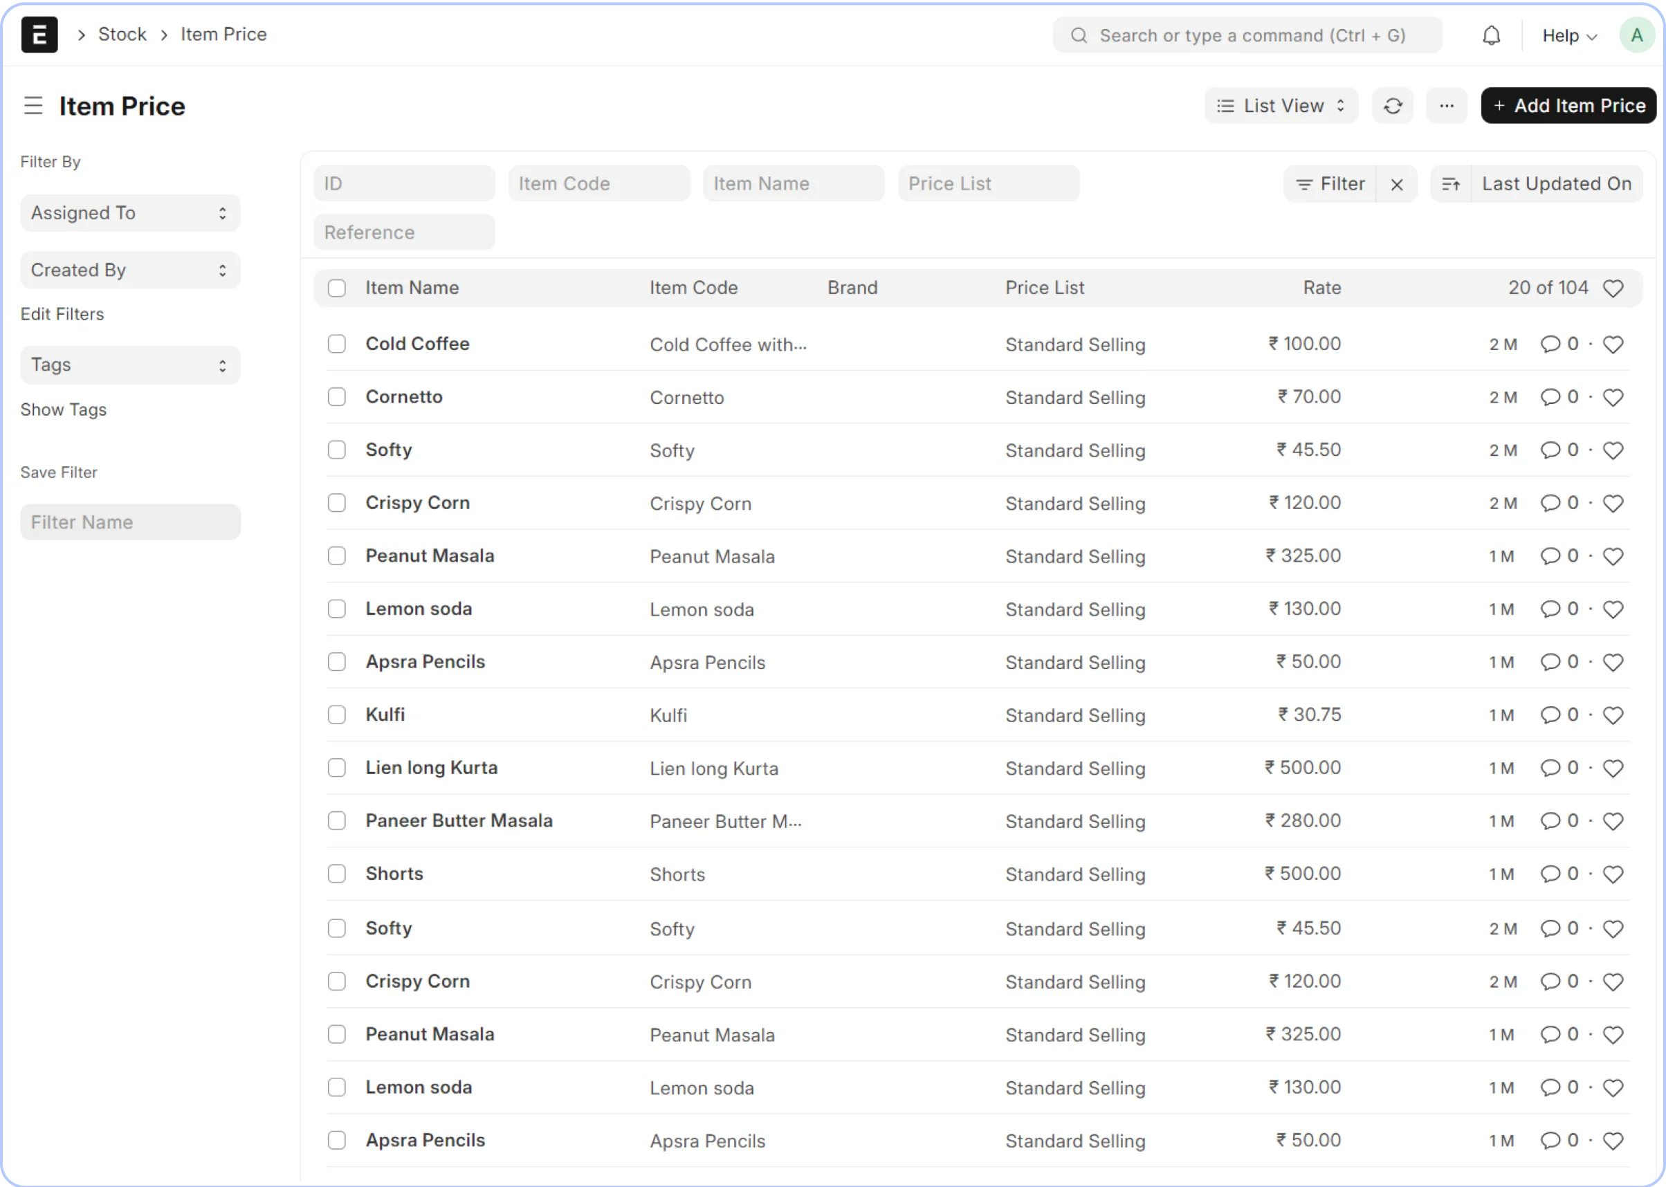The height and width of the screenshot is (1187, 1666).
Task: Click the ERPNext home logo
Action: [x=39, y=35]
